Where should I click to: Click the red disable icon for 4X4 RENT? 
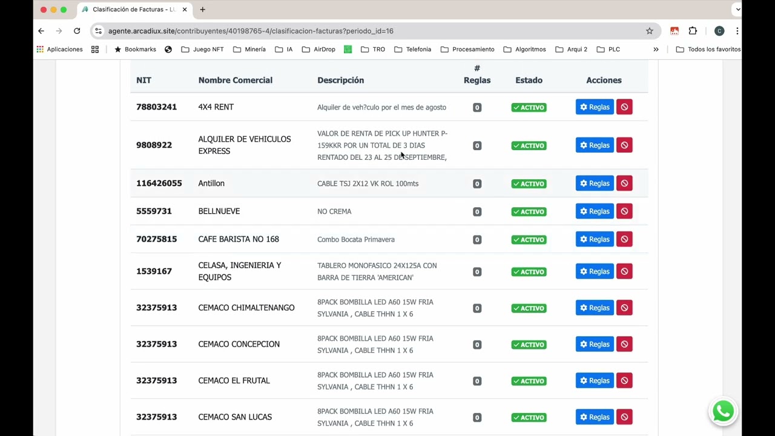[624, 107]
